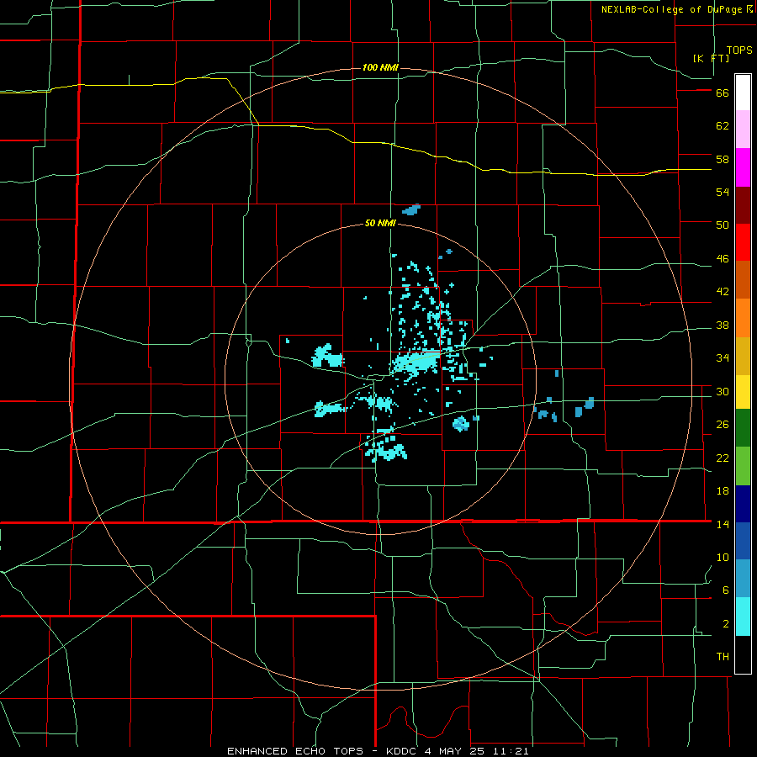Image resolution: width=757 pixels, height=757 pixels.
Task: Click the 42 legend value
Action: pos(723,292)
